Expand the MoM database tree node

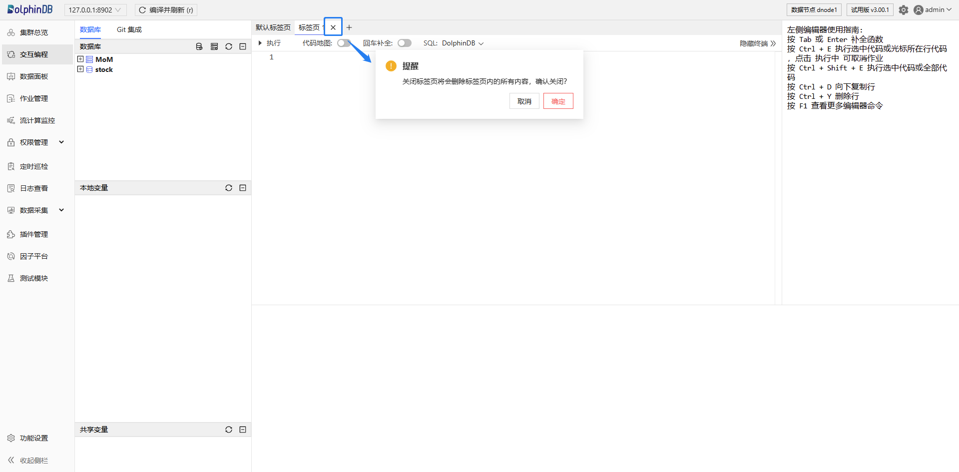[80, 59]
